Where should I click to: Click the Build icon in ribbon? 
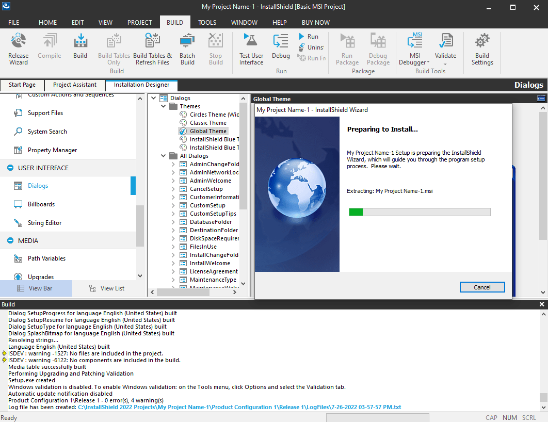click(x=80, y=49)
